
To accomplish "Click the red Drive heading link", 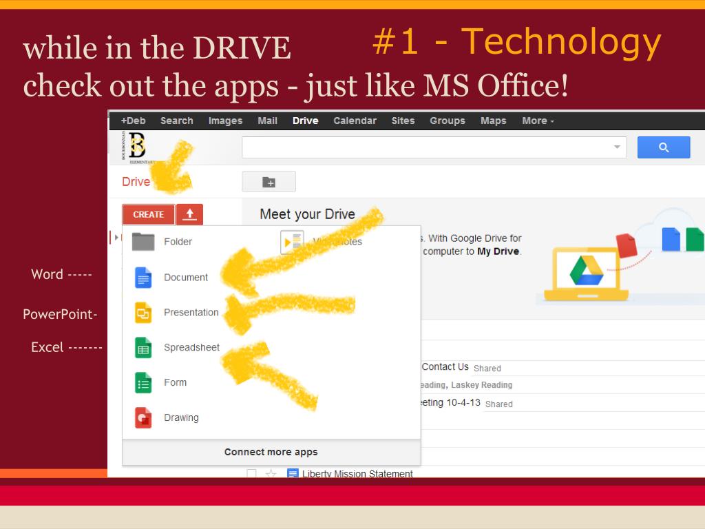I will click(x=136, y=182).
